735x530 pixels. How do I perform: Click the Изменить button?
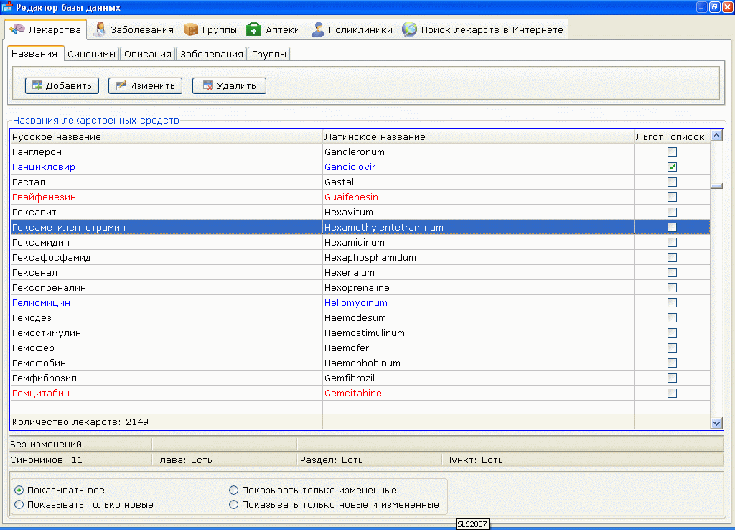[x=145, y=86]
